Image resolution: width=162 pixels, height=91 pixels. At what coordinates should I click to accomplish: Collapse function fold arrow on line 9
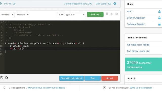pyautogui.click(x=3, y=43)
